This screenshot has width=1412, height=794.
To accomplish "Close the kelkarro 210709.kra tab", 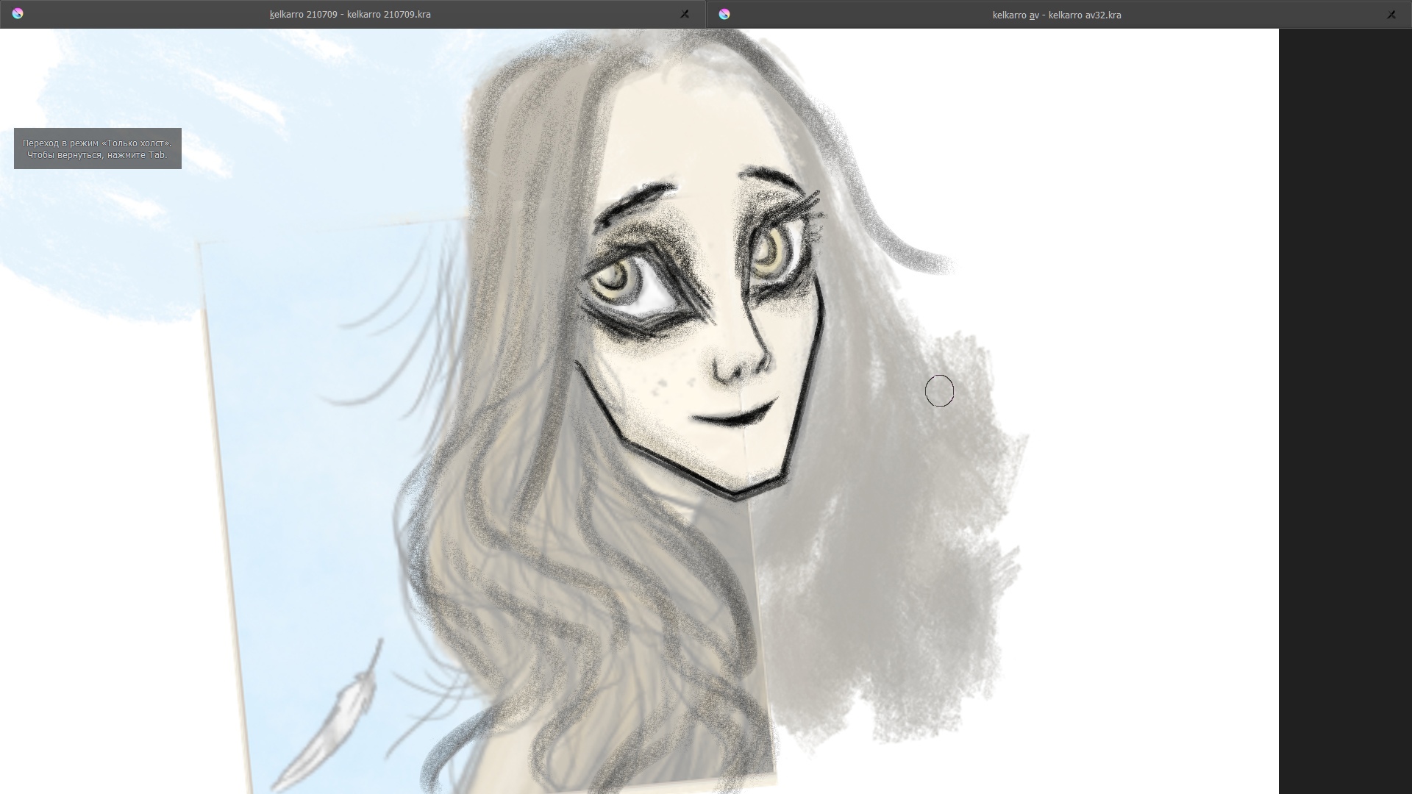I will pyautogui.click(x=685, y=14).
